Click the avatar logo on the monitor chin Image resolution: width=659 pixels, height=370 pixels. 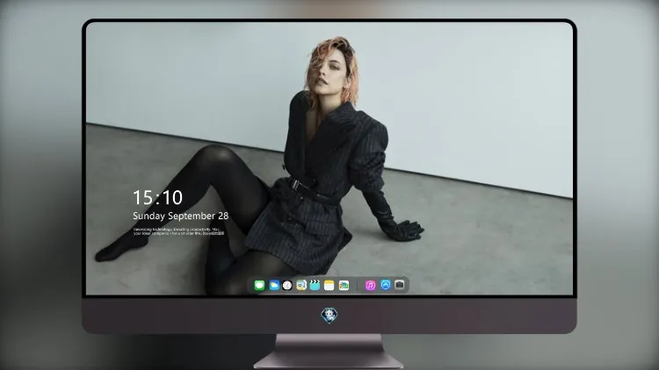pyautogui.click(x=329, y=316)
